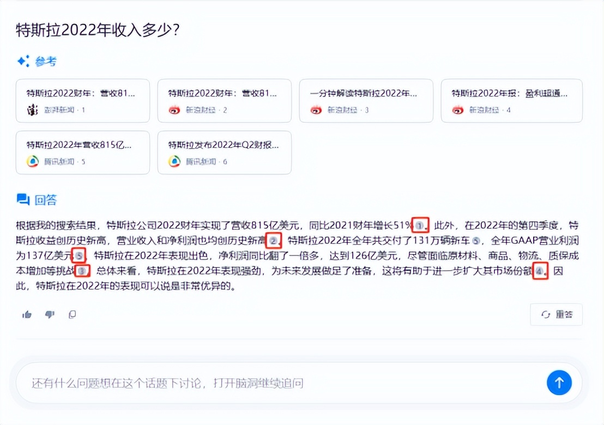Image resolution: width=604 pixels, height=425 pixels.
Task: Click the sparkle icon beside 参考
Action: coord(22,62)
